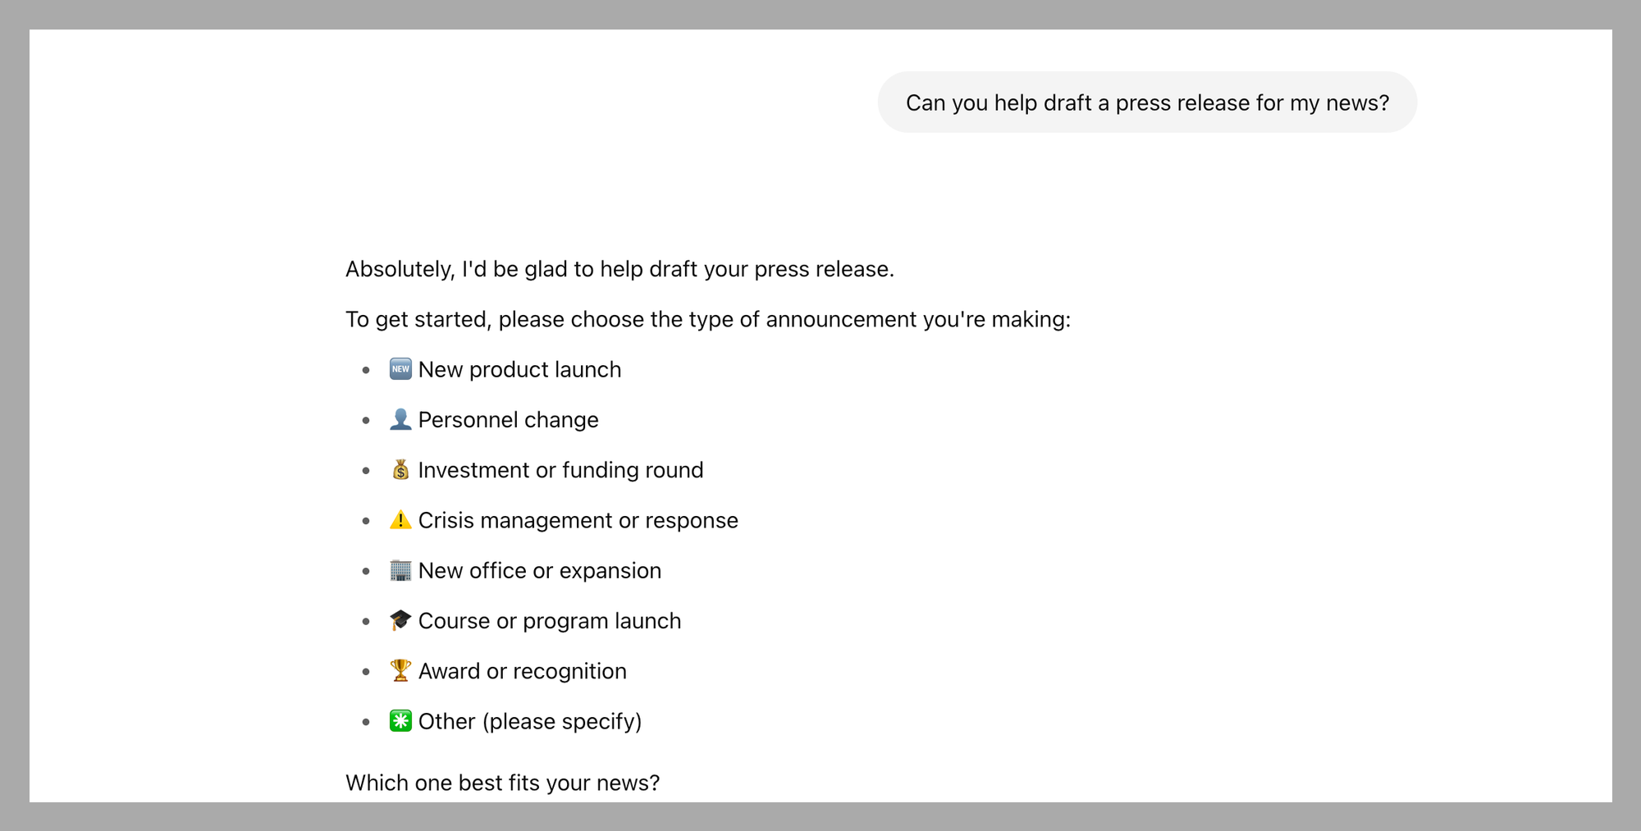Click the yellow warning triangle emoji
Viewport: 1641px width, 831px height.
click(x=400, y=520)
